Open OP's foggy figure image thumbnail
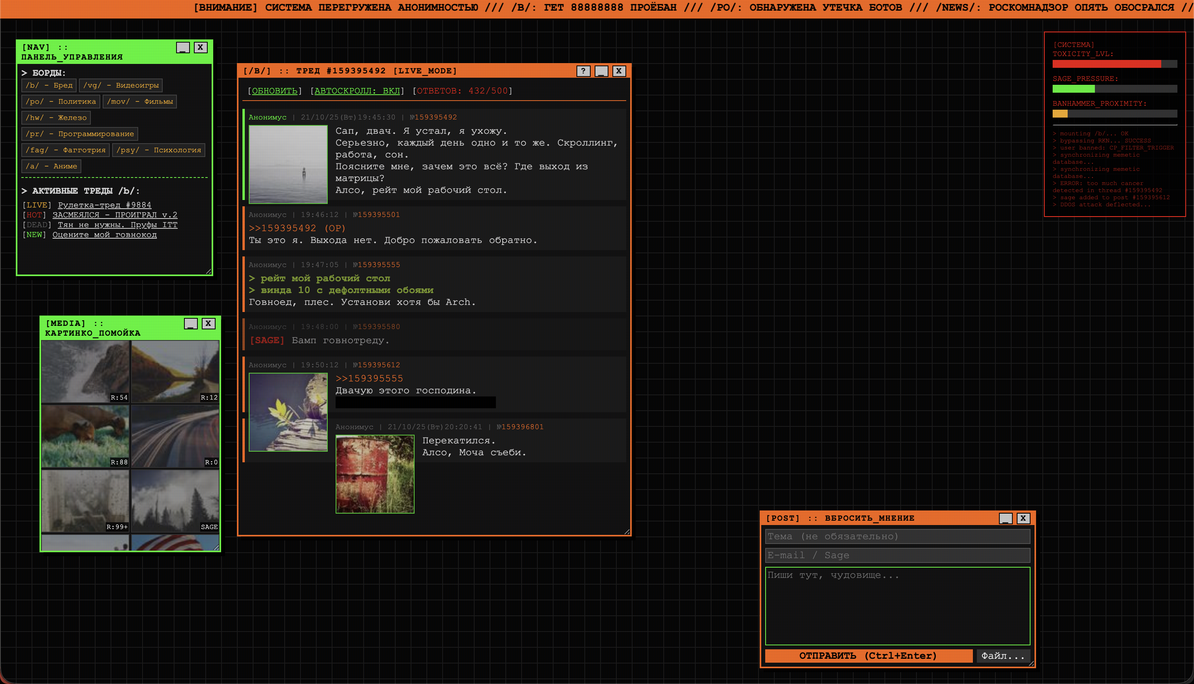 point(288,164)
